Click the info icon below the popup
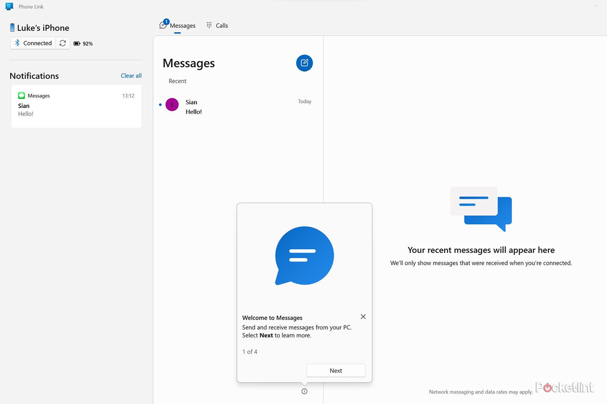Image resolution: width=607 pixels, height=404 pixels. pos(304,392)
